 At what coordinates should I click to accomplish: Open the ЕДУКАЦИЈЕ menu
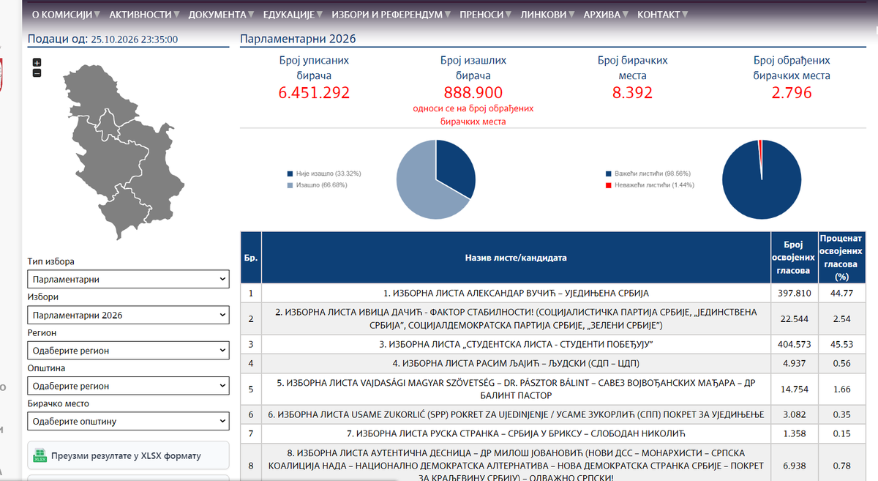(x=293, y=15)
